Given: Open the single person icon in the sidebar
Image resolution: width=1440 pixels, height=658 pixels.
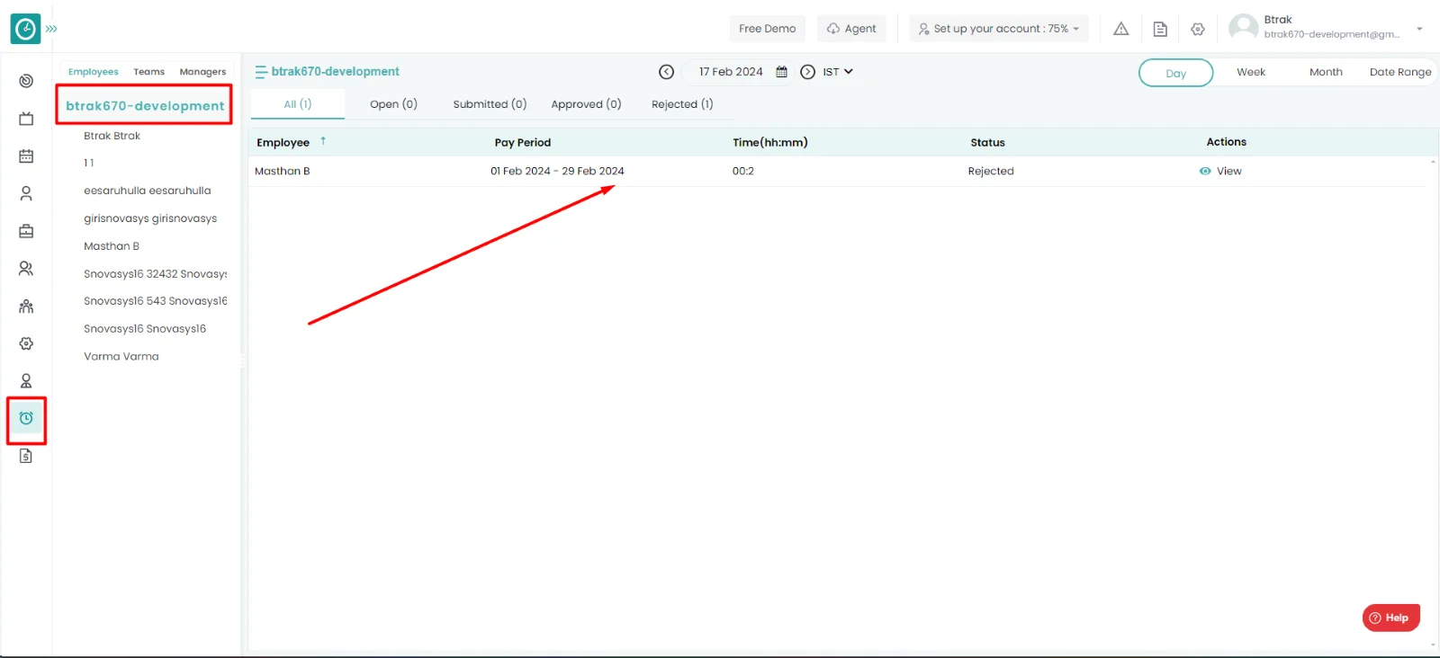Looking at the screenshot, I should (x=26, y=193).
